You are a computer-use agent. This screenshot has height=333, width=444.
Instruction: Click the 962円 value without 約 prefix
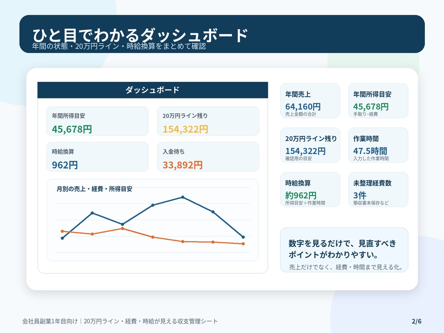tap(65, 165)
